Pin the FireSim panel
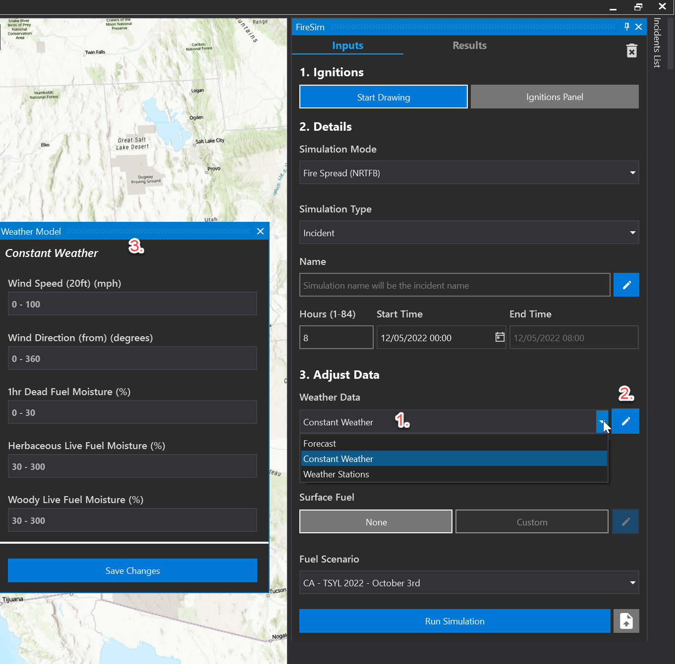The width and height of the screenshot is (675, 664). pos(626,27)
